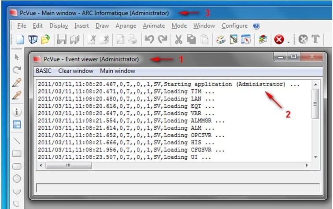Click the horizontal scrollbar thumb in log
Image resolution: width=333 pixels, height=209 pixels.
click(x=69, y=165)
